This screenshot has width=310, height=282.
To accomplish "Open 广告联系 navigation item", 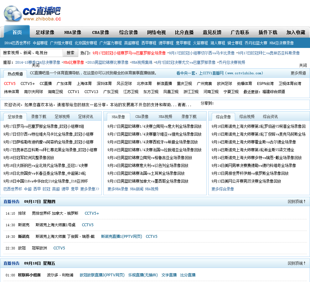I will tap(240, 33).
